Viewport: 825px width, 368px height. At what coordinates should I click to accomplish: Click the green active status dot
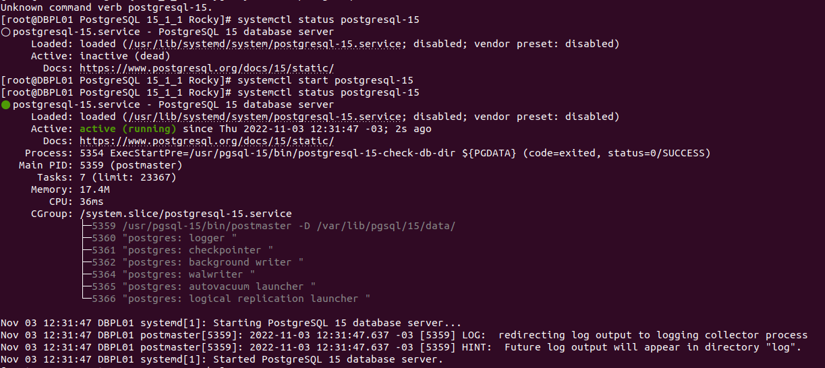point(6,104)
